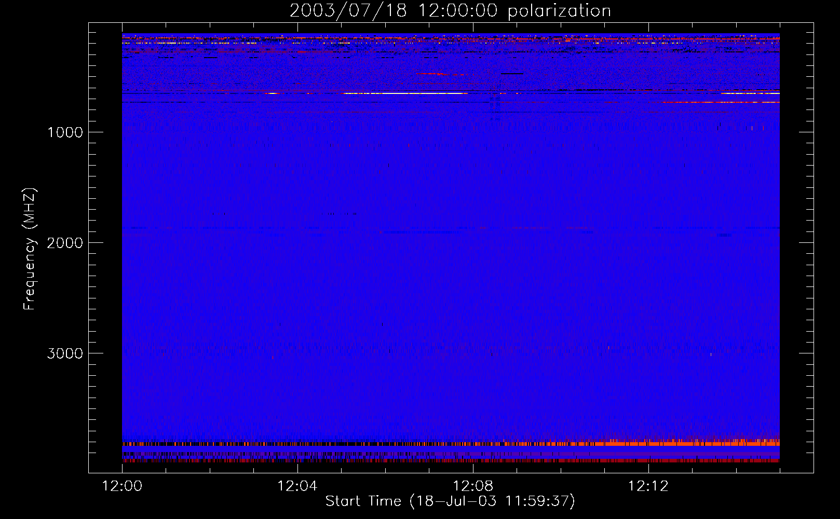Click the 3000 frequency tick label
Viewport: 840px width, 519px height.
pyautogui.click(x=65, y=353)
